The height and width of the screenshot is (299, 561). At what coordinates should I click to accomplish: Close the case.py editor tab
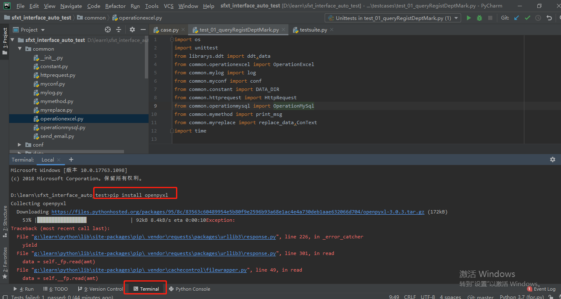click(x=184, y=30)
